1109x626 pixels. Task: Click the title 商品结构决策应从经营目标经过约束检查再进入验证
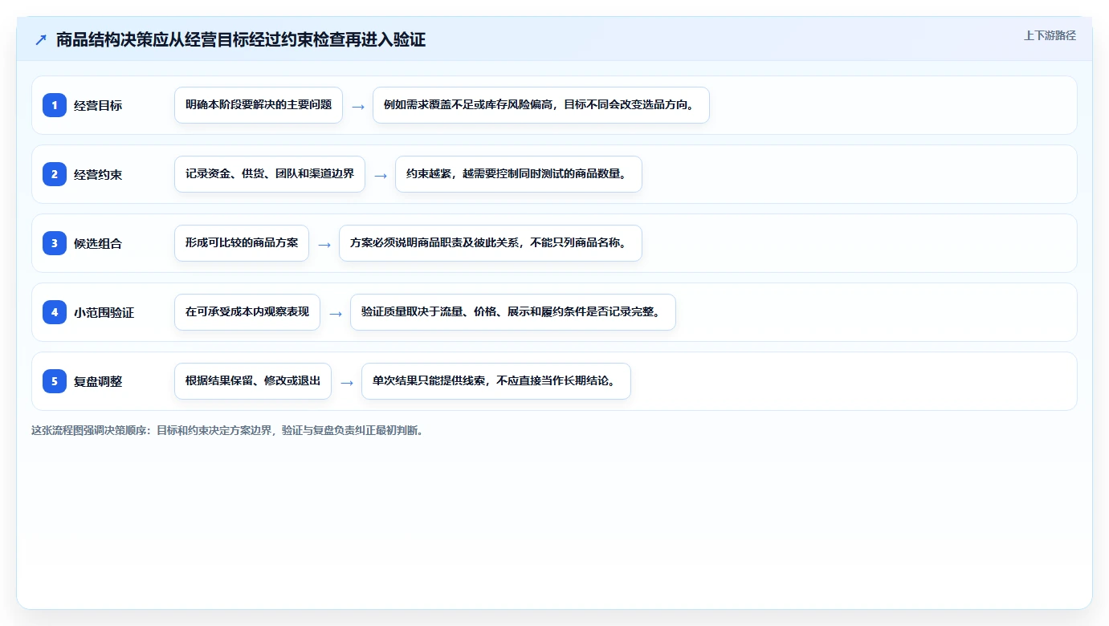point(241,40)
